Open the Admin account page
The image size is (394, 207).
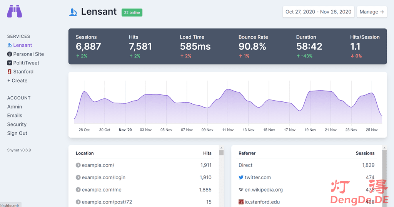(x=15, y=107)
